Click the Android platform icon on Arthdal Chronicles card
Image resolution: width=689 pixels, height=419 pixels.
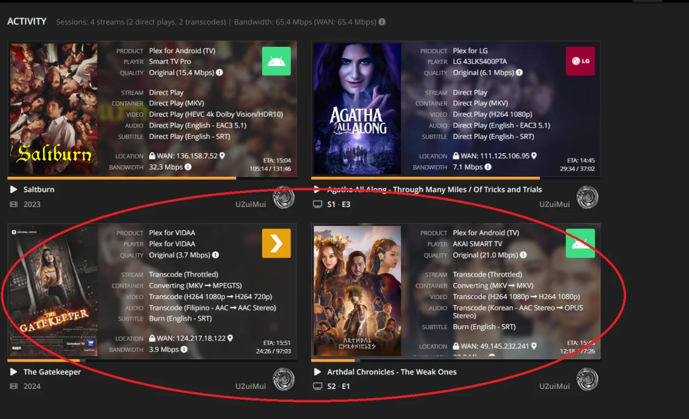[x=580, y=243]
